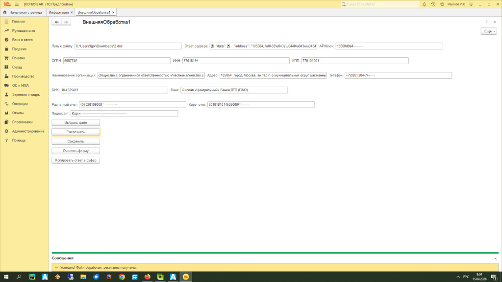Click the Отчеты bar chart icon
502x282 pixels.
pyautogui.click(x=6, y=113)
